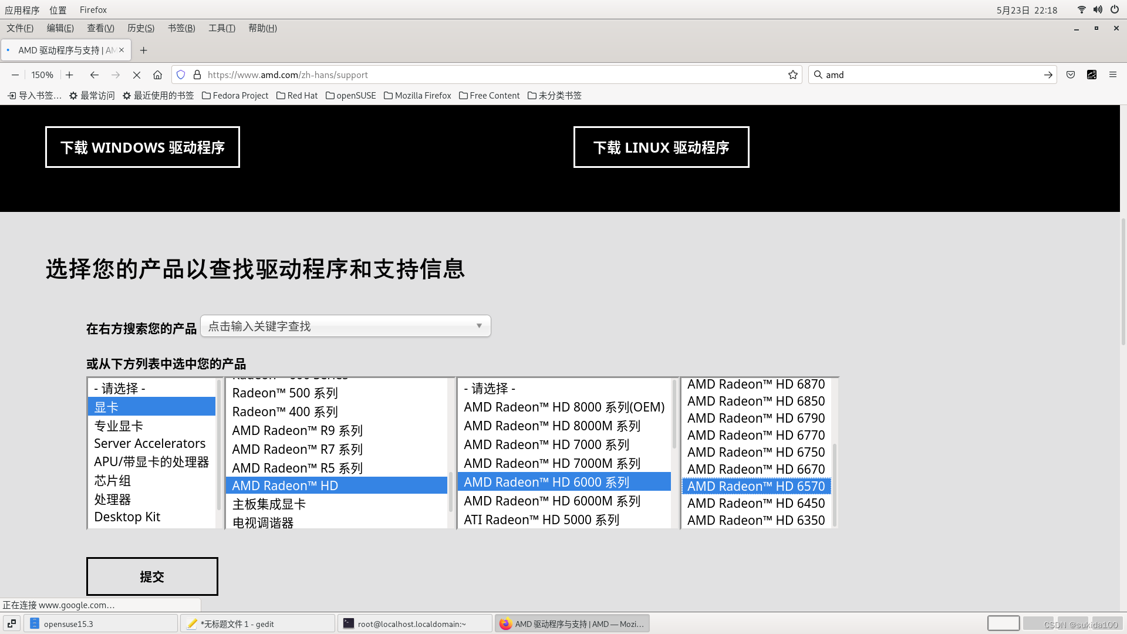Select APU/带显卡的处理器 category
1127x634 pixels.
point(151,462)
